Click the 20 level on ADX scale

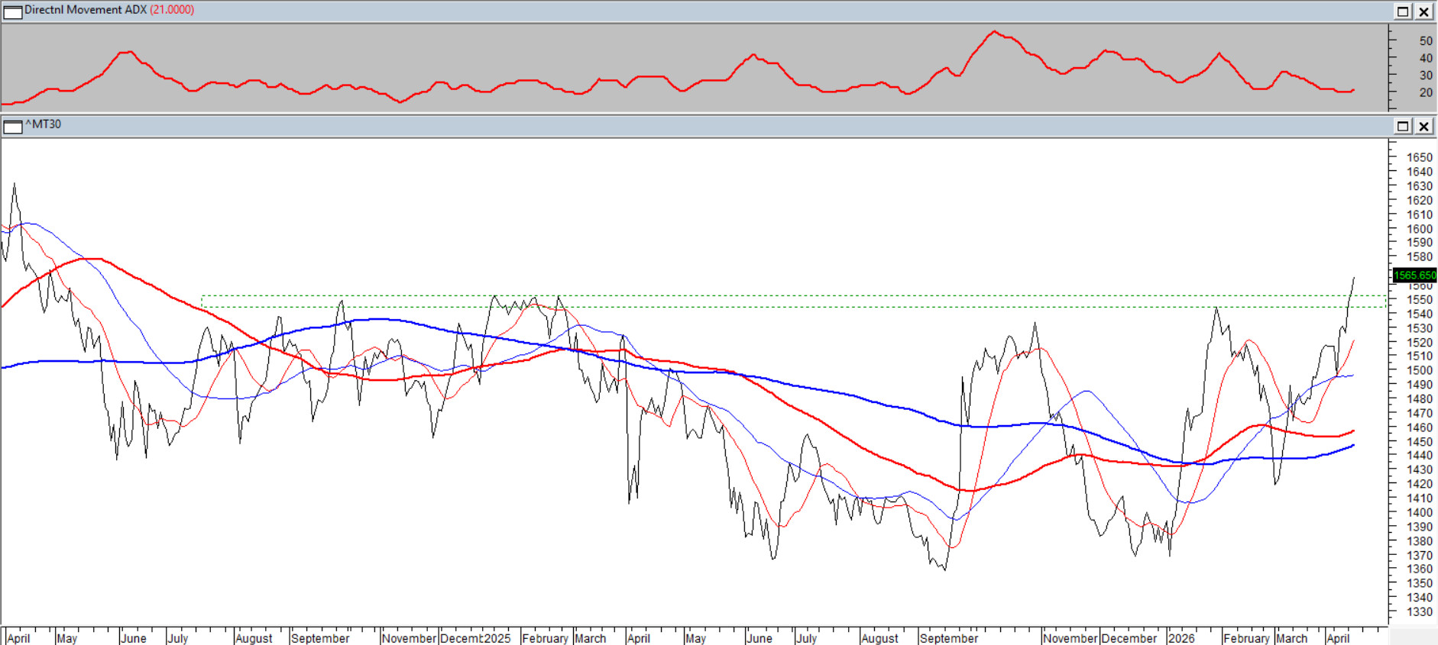tap(1425, 92)
